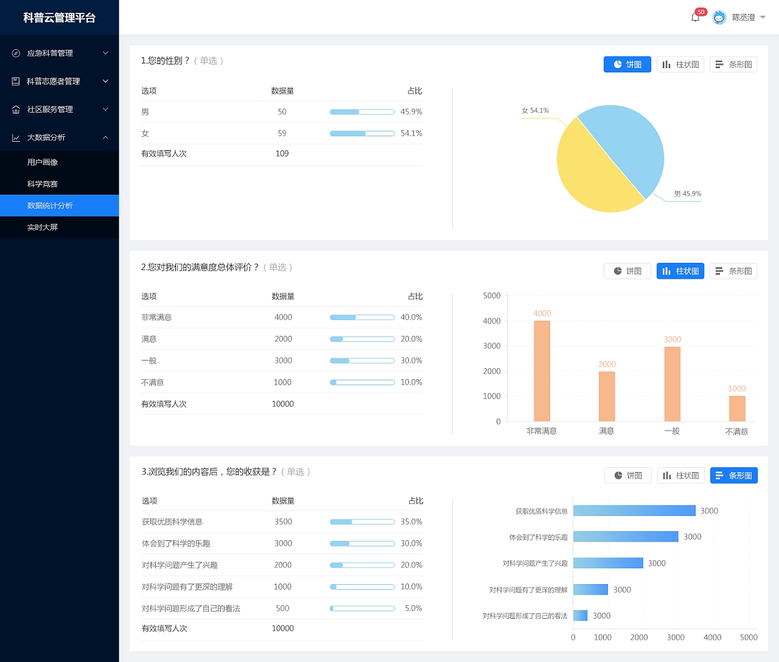779x662 pixels.
Task: Open 用户画像 submenu item
Action: click(59, 162)
